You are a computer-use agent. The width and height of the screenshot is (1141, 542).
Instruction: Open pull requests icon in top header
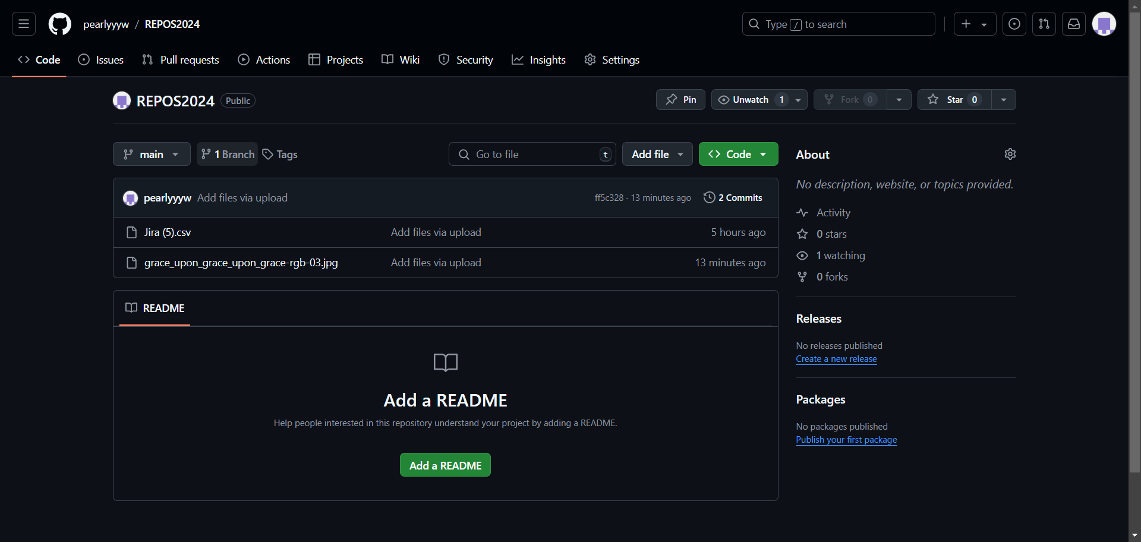click(x=1044, y=24)
